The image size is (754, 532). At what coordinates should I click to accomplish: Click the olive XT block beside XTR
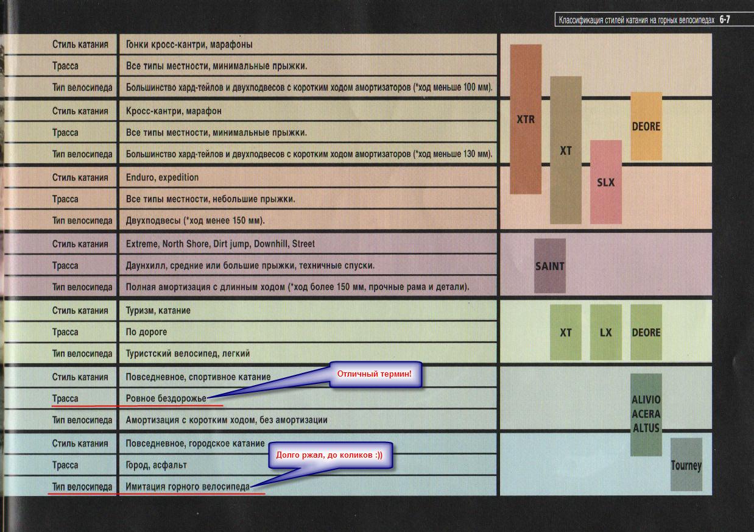(x=566, y=150)
